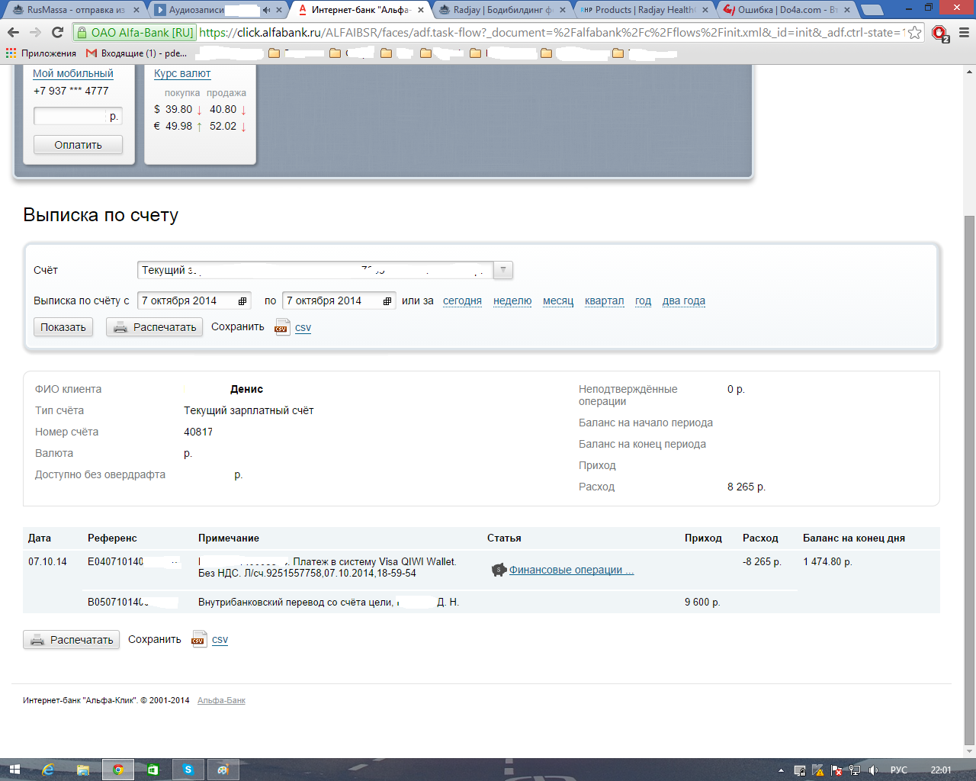Click the top Распечатать button
Screen dimensions: 976x781
click(154, 327)
